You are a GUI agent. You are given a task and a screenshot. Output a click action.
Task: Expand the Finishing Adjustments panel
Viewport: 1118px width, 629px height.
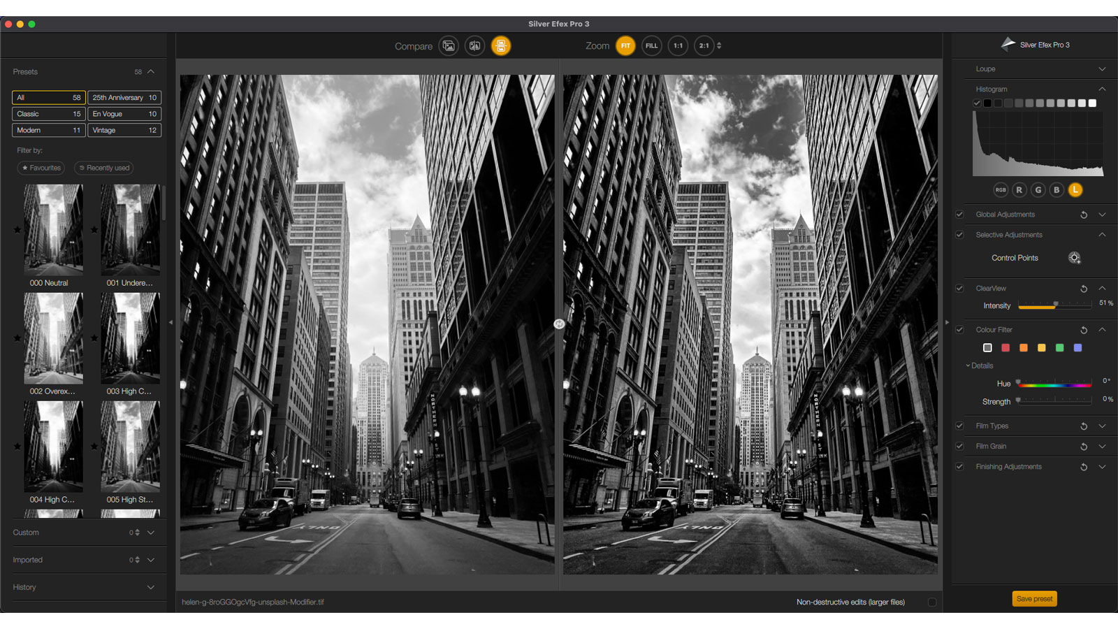coord(1102,467)
